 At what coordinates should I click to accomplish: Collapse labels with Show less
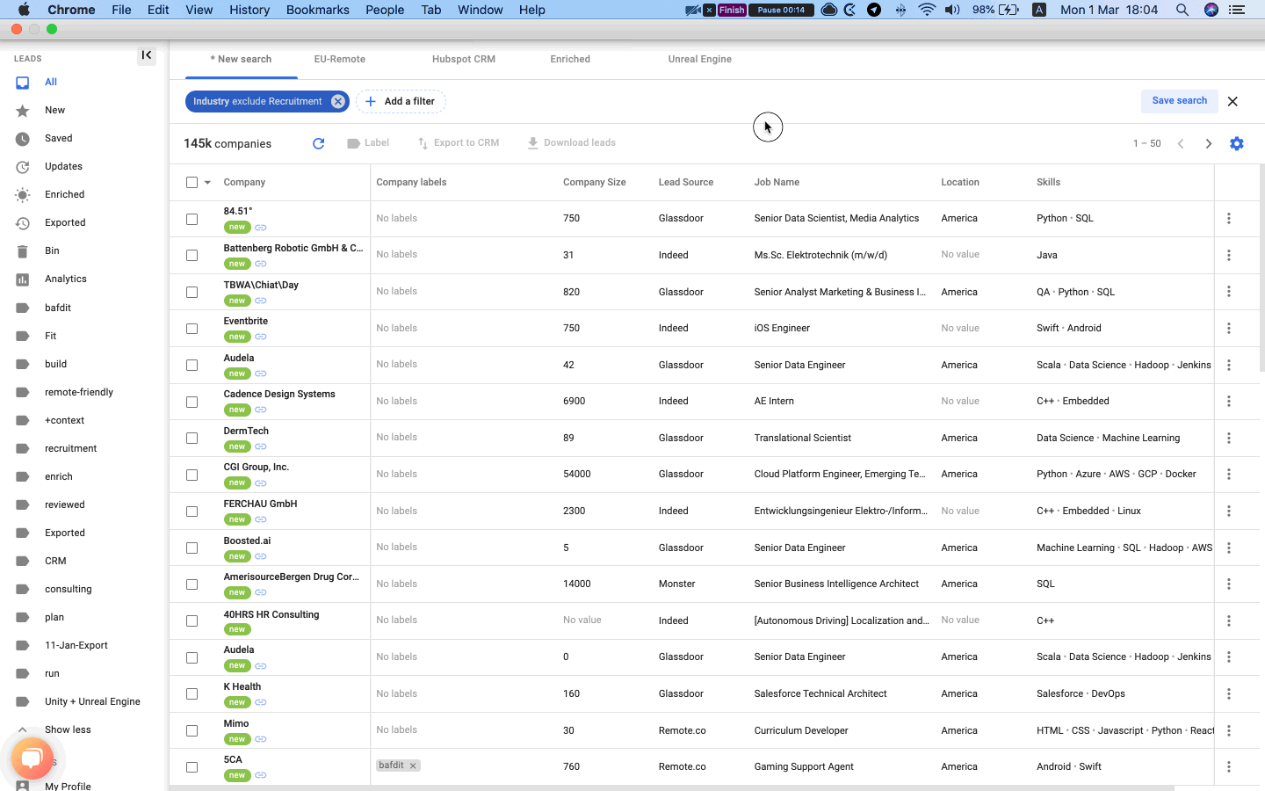click(x=68, y=729)
